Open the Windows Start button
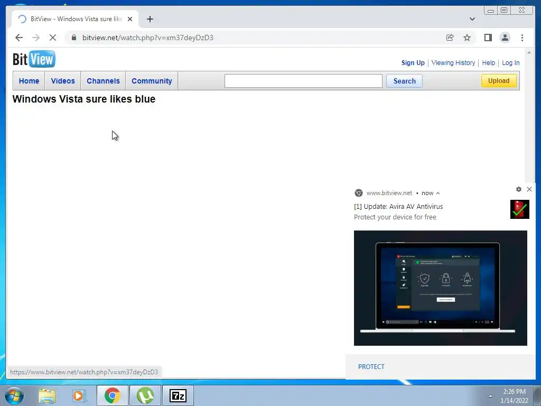Image resolution: width=541 pixels, height=406 pixels. (14, 395)
